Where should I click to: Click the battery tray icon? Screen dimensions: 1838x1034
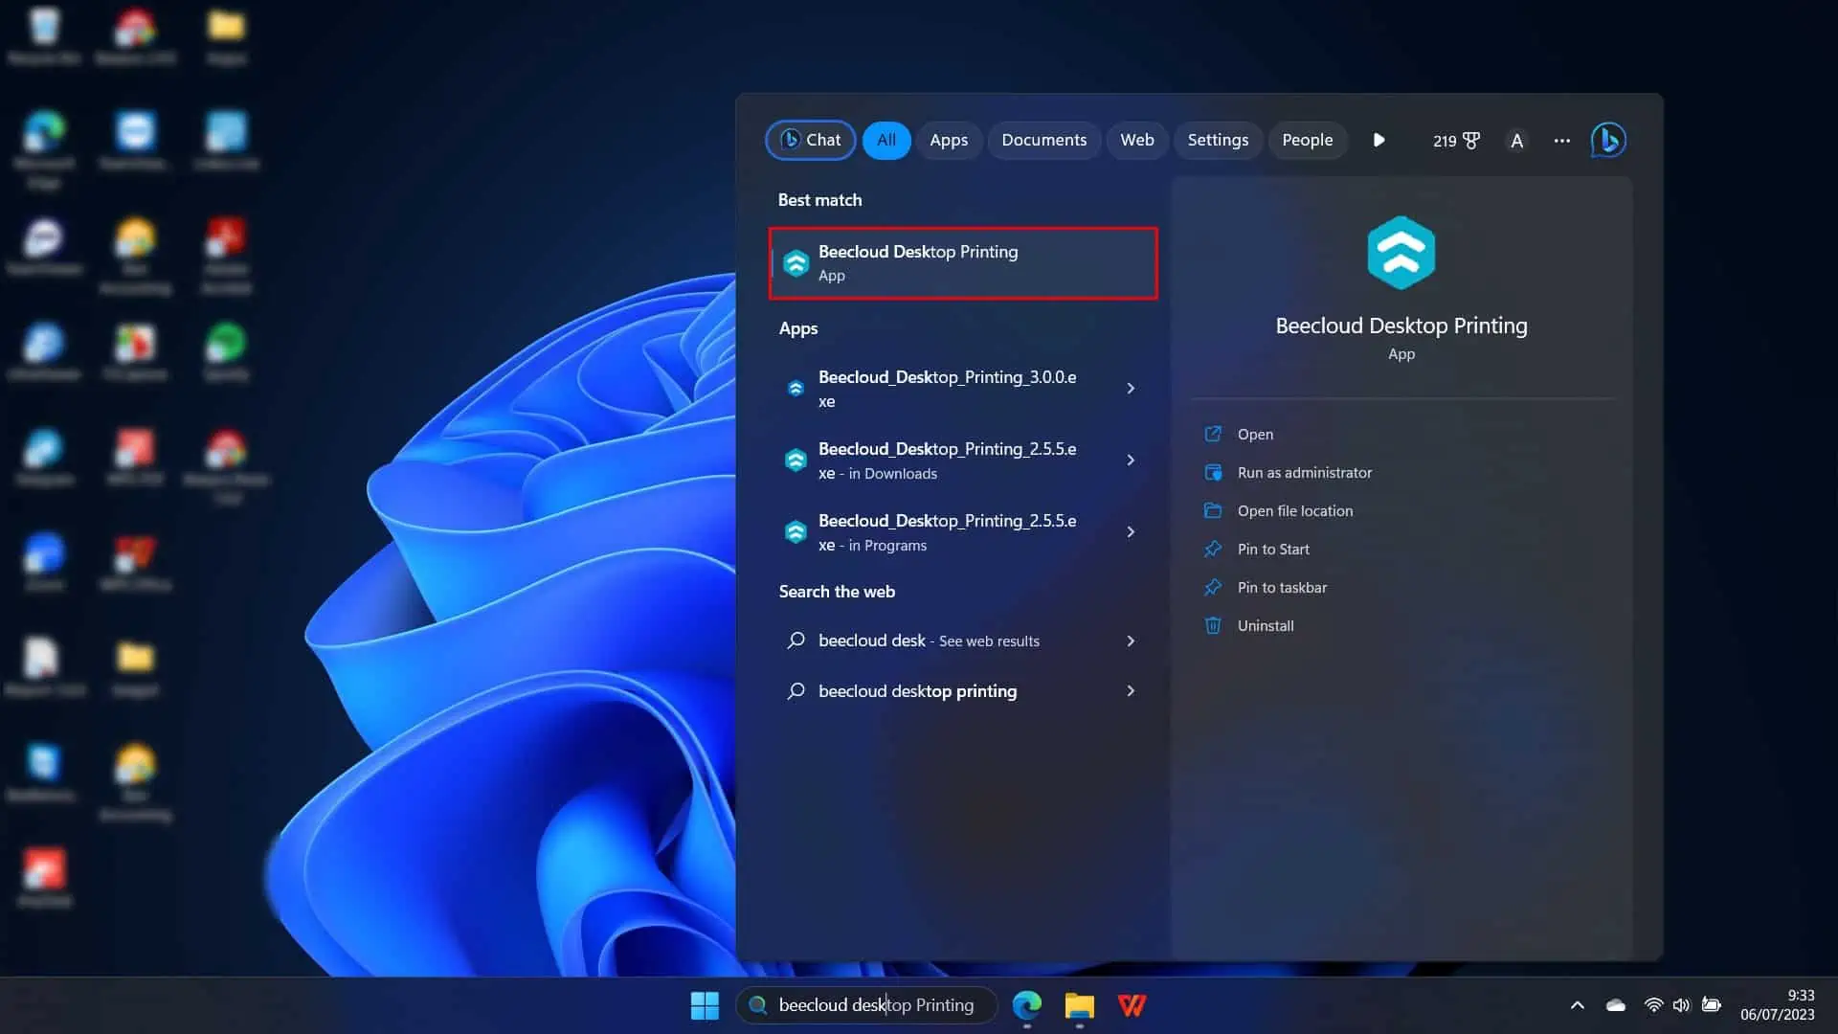click(x=1712, y=1005)
